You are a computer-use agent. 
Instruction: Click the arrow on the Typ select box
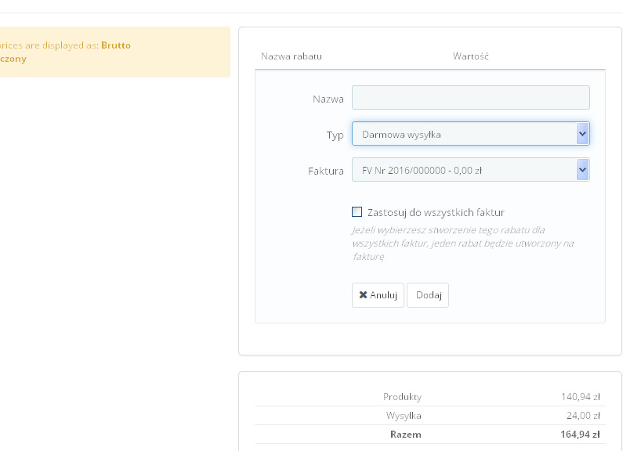582,134
